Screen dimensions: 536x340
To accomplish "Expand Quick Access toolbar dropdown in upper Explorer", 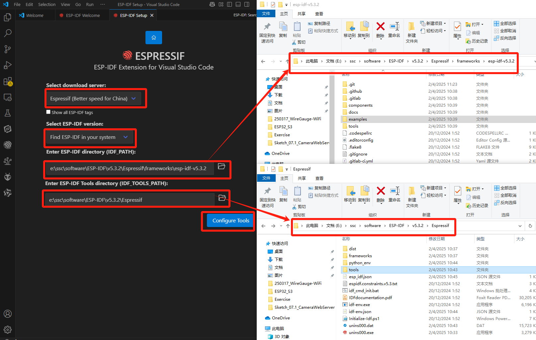I will 286,5.
